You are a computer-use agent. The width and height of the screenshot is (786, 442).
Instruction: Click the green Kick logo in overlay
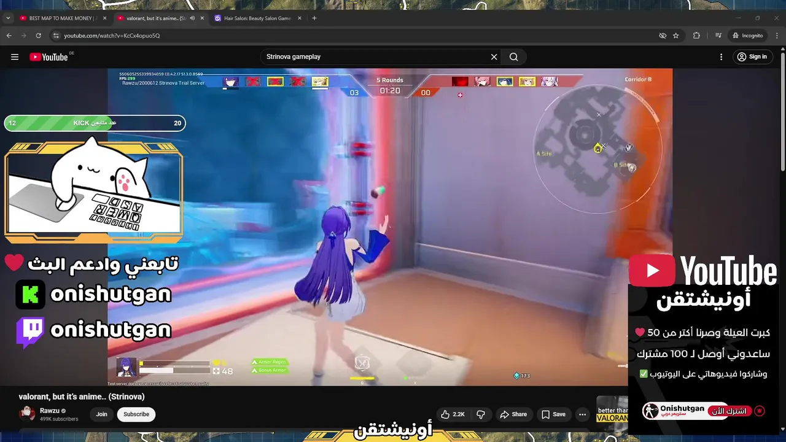31,295
